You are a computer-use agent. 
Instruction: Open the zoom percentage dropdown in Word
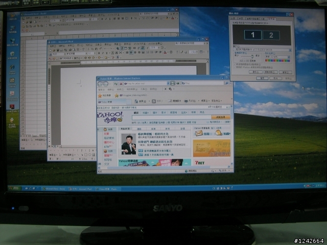click(x=159, y=48)
